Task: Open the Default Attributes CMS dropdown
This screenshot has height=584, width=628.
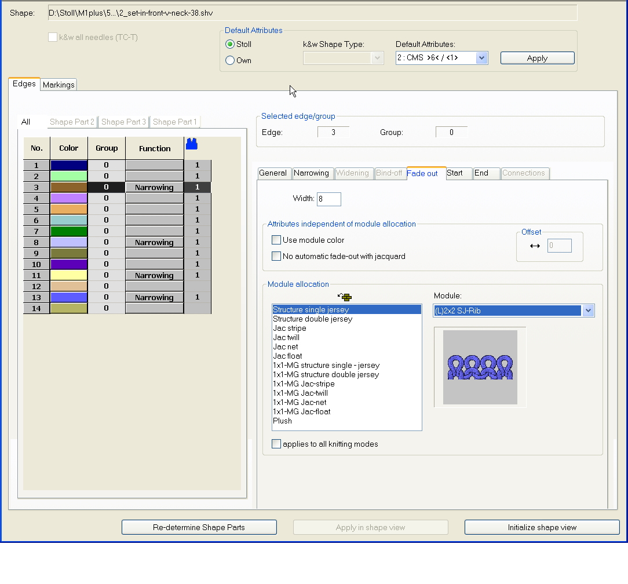Action: pyautogui.click(x=481, y=58)
